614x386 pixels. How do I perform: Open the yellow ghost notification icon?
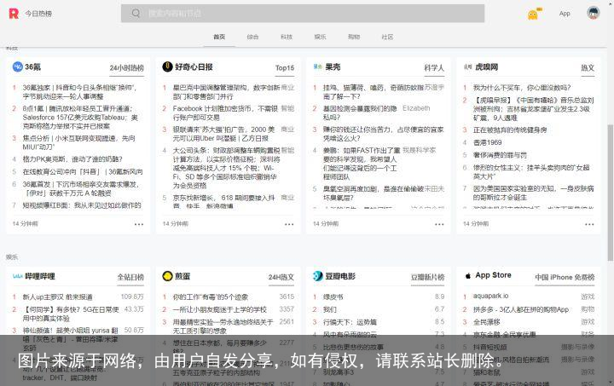(534, 14)
